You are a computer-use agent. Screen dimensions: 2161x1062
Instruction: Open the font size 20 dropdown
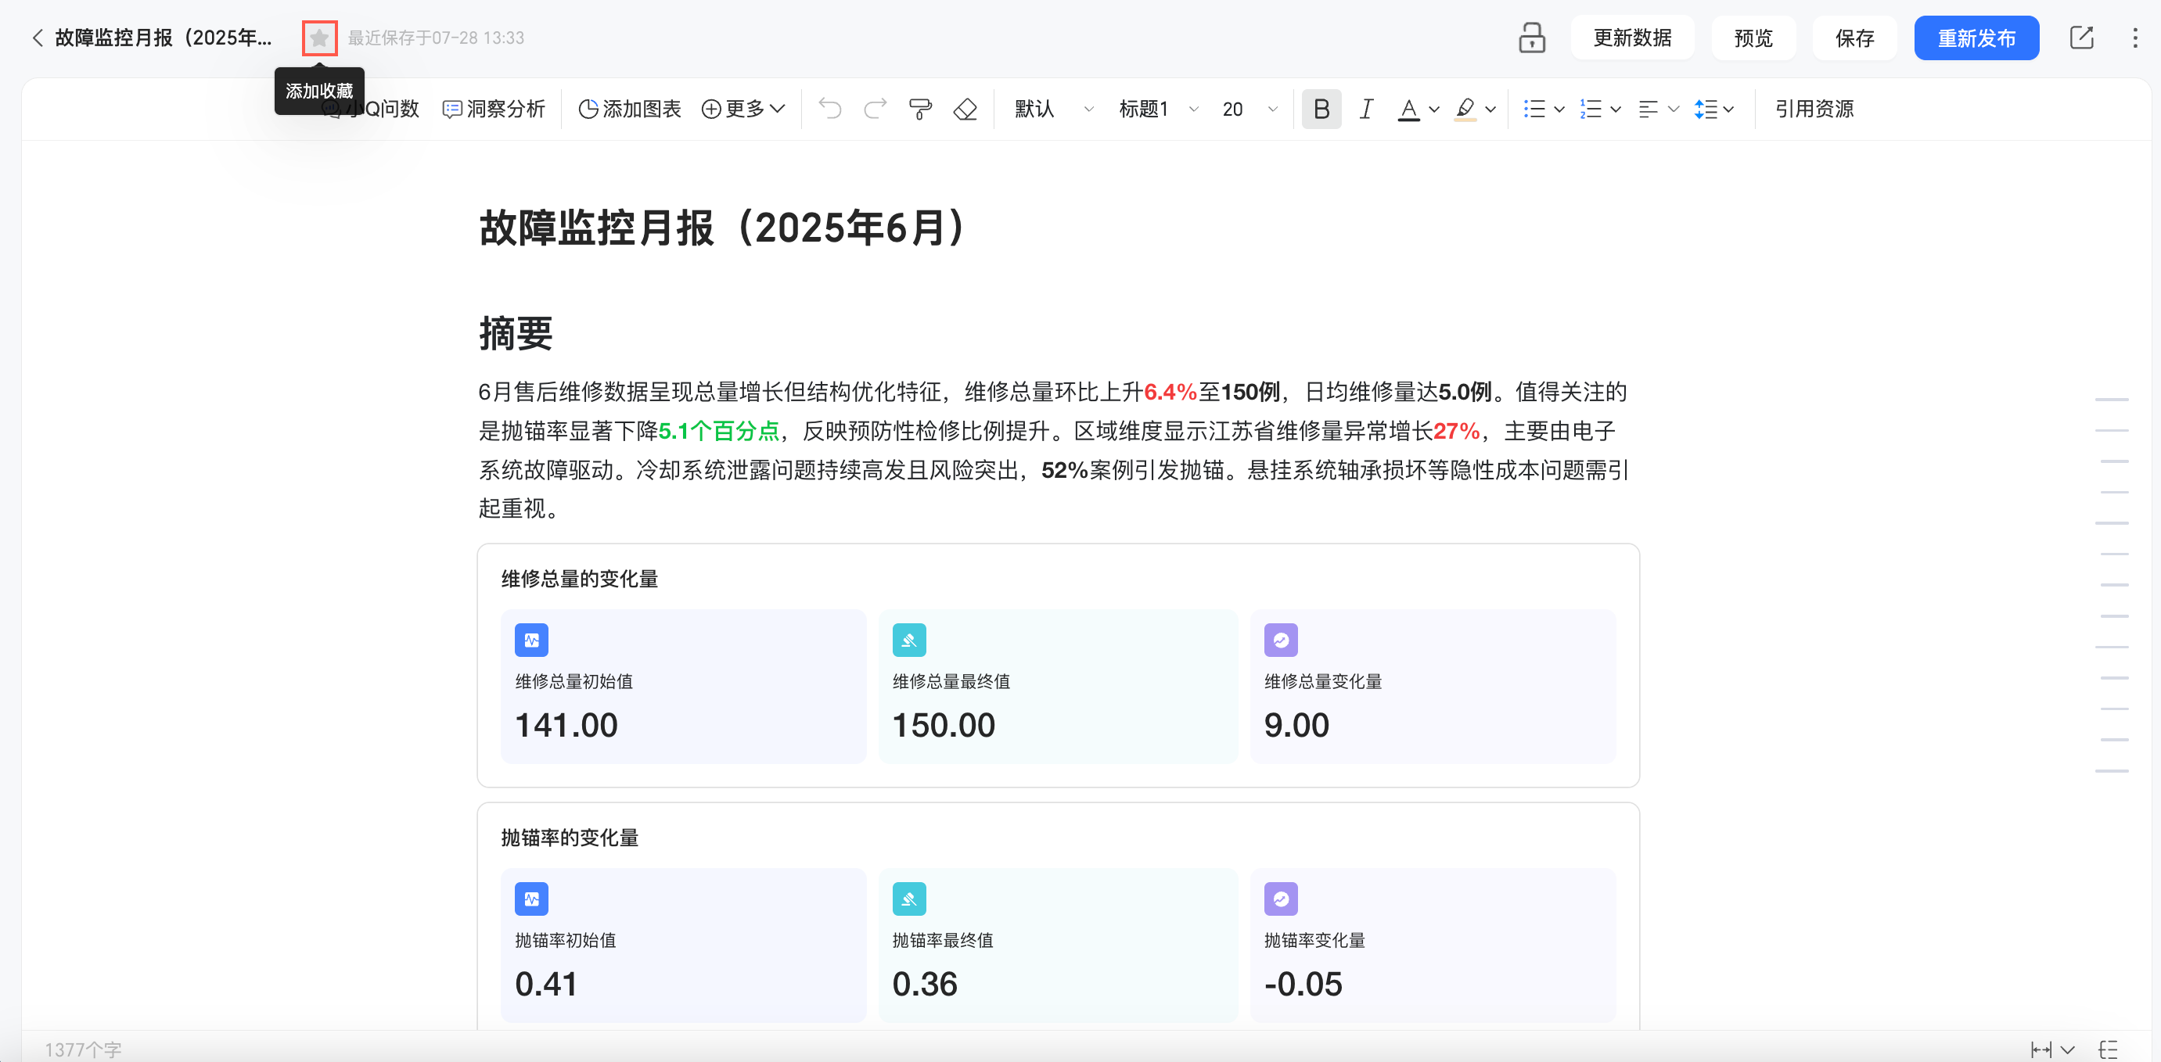pyautogui.click(x=1249, y=109)
